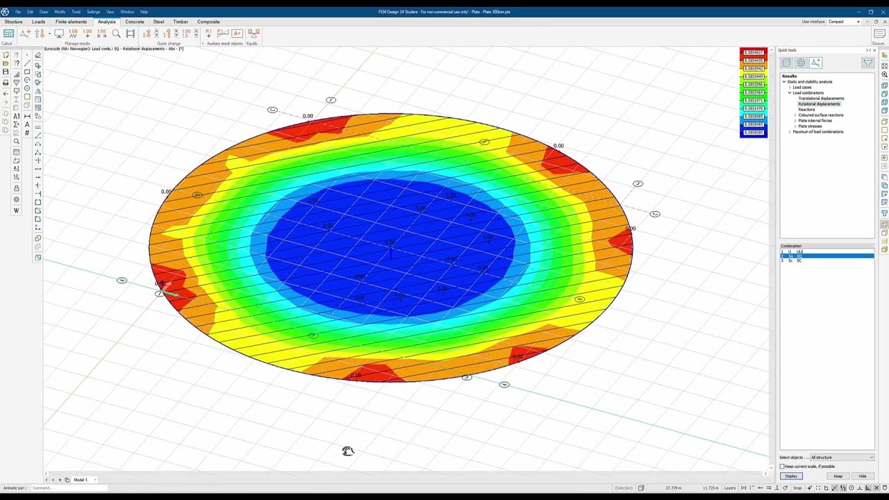
Task: Switch to the Concrete tab
Action: pyautogui.click(x=135, y=22)
